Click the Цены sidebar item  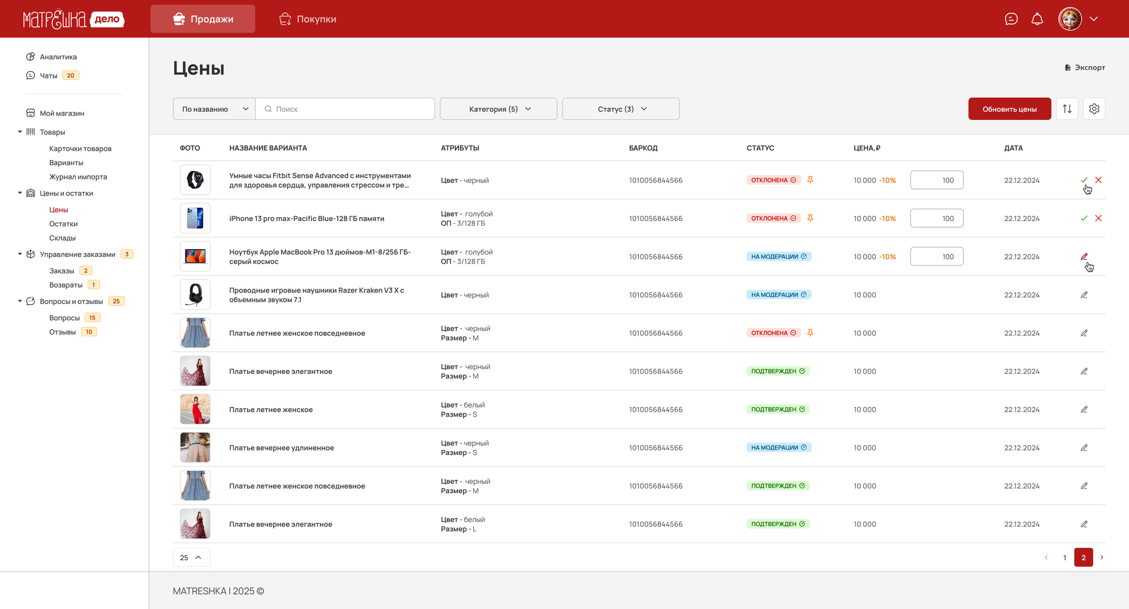(59, 210)
